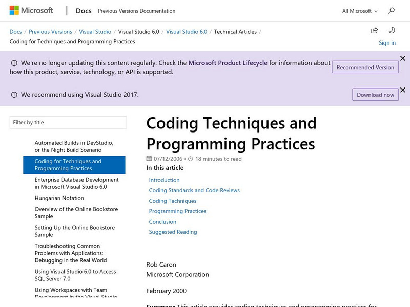The height and width of the screenshot is (307, 410).
Task: Click the share icon
Action: click(375, 30)
